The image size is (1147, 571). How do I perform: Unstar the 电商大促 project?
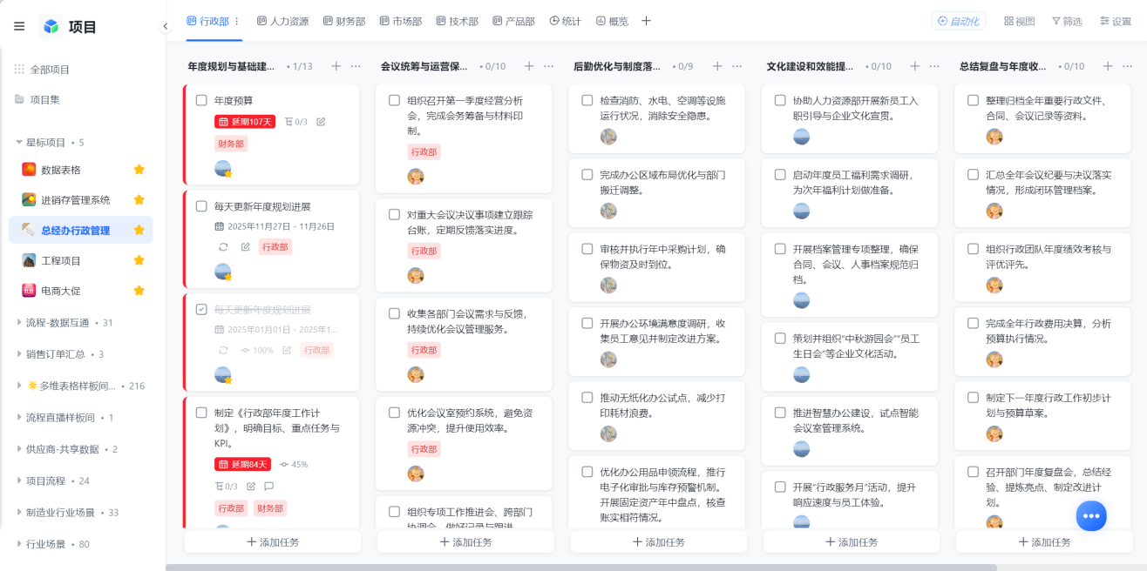tap(139, 291)
